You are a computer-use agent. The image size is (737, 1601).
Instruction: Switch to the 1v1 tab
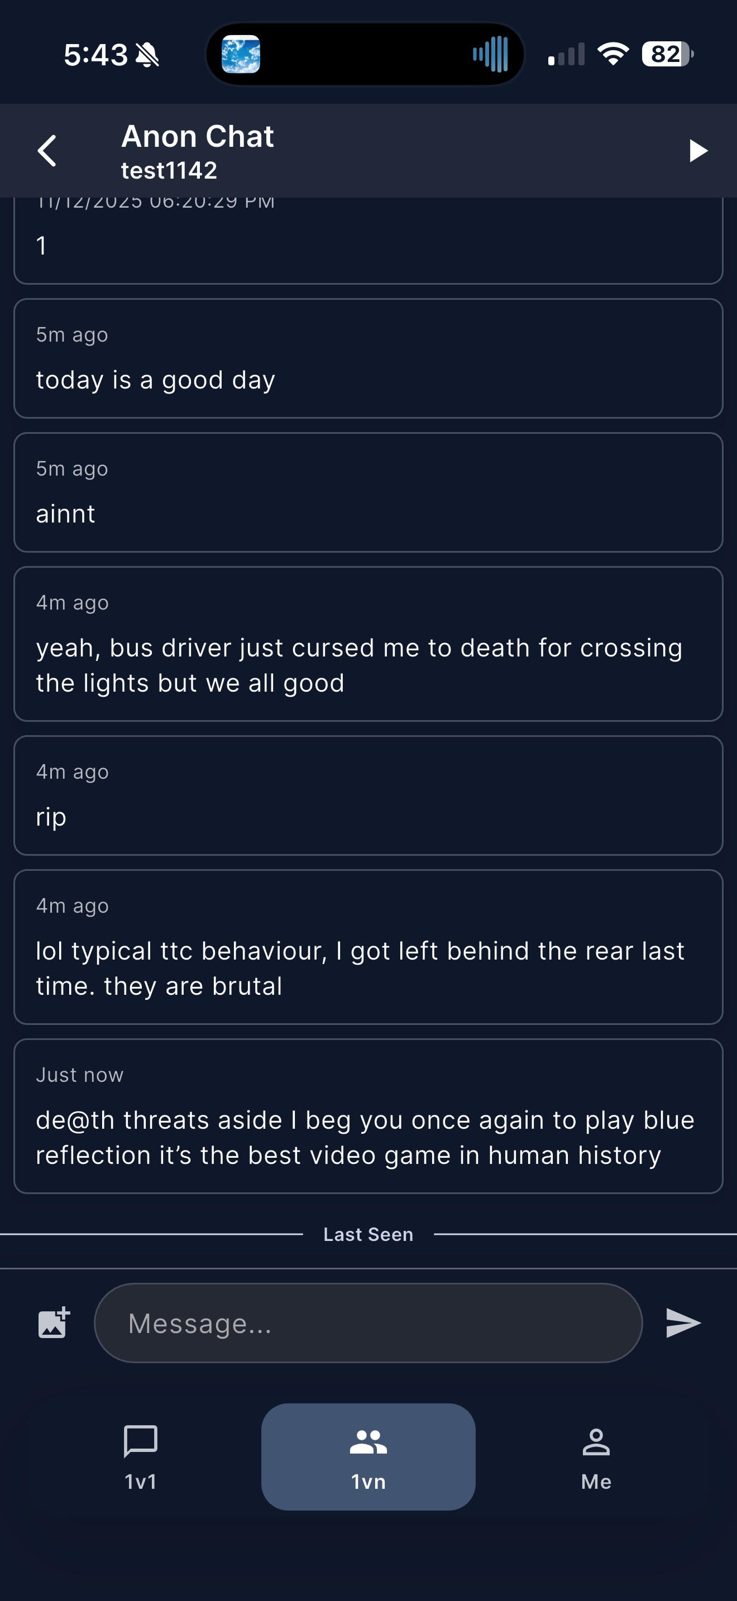(x=140, y=1458)
